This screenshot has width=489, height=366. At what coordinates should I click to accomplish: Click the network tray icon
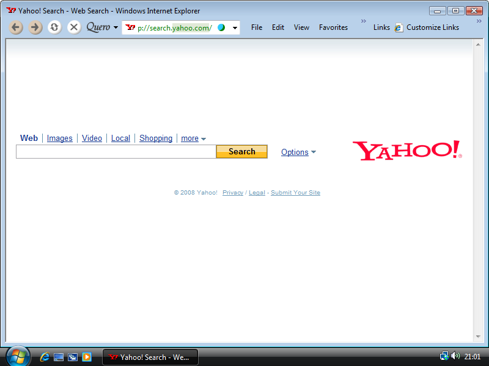point(444,356)
